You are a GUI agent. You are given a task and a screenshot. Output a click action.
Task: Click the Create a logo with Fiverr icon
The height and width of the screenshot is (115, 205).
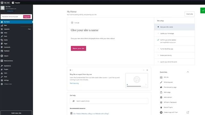161,112
